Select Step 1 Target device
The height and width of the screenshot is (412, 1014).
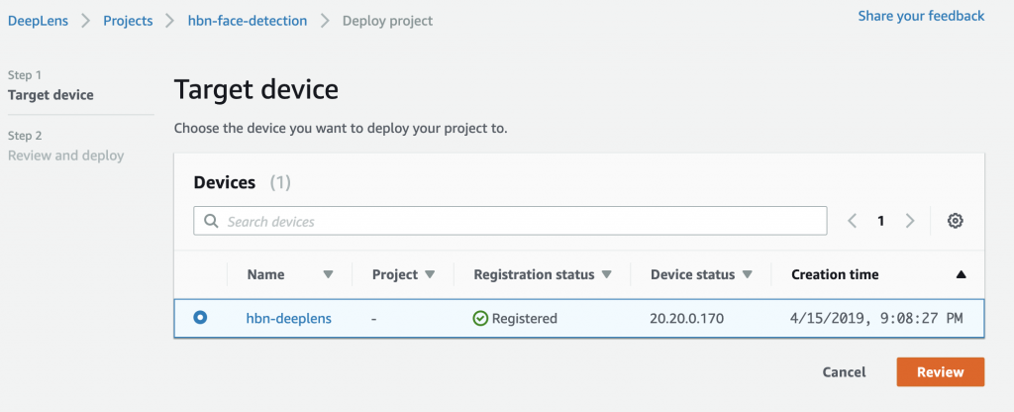click(51, 95)
